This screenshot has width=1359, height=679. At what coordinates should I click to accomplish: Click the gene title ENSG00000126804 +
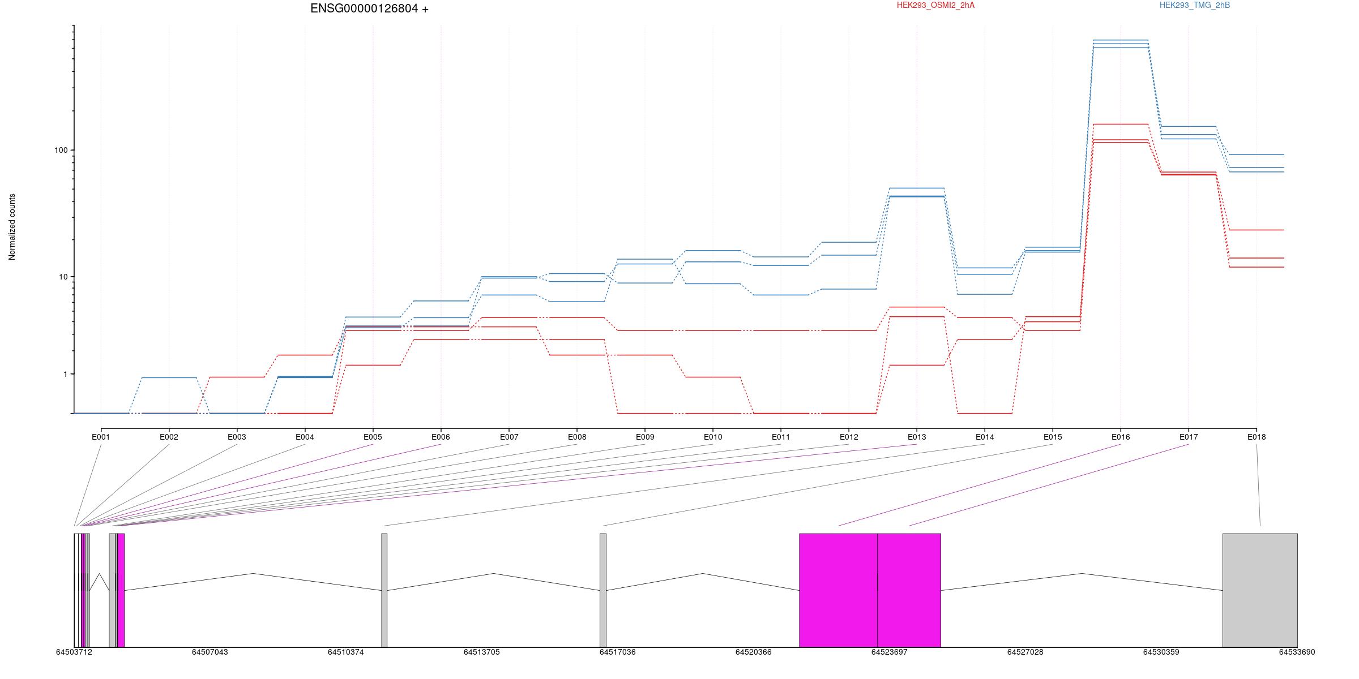pyautogui.click(x=369, y=9)
